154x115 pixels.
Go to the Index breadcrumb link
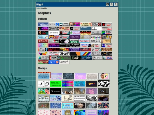click(x=38, y=8)
